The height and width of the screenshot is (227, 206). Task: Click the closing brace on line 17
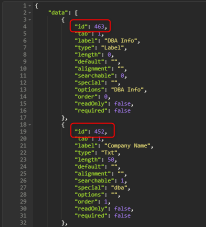(63, 118)
